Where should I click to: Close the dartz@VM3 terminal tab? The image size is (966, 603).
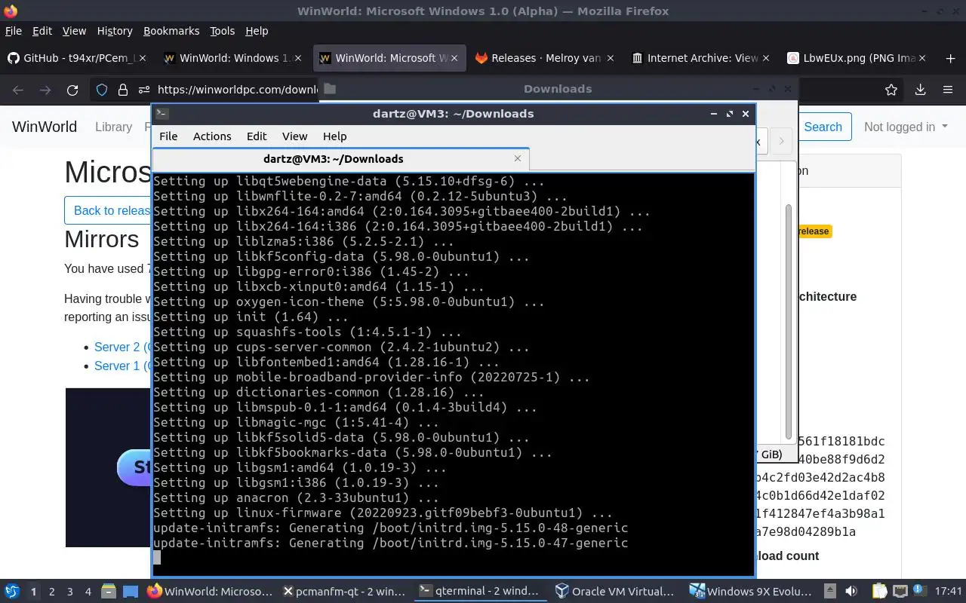pyautogui.click(x=518, y=158)
